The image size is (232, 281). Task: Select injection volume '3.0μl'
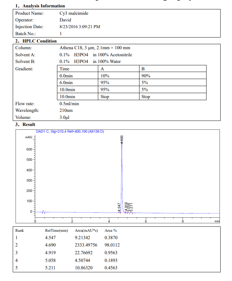coord(64,117)
